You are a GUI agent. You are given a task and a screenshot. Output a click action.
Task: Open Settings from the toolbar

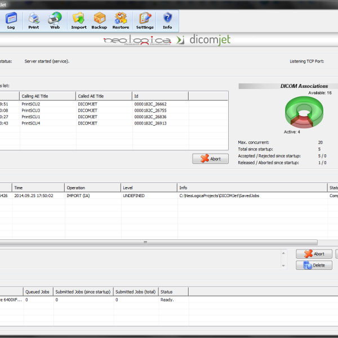click(145, 20)
